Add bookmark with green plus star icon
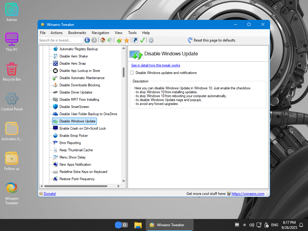The image size is (308, 231). [119, 40]
